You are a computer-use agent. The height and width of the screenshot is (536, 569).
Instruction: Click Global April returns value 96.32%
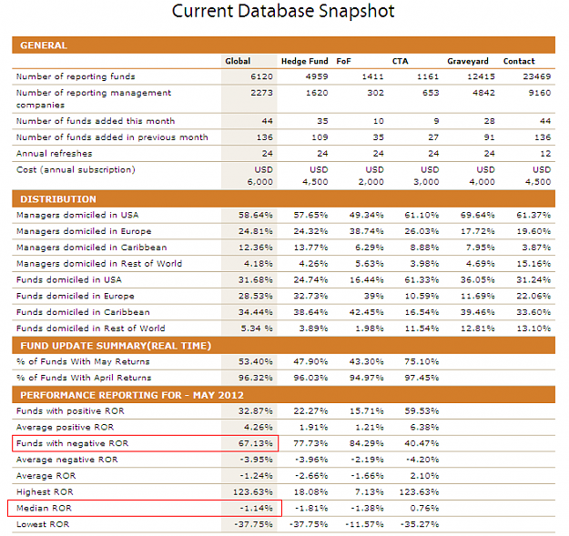point(256,378)
